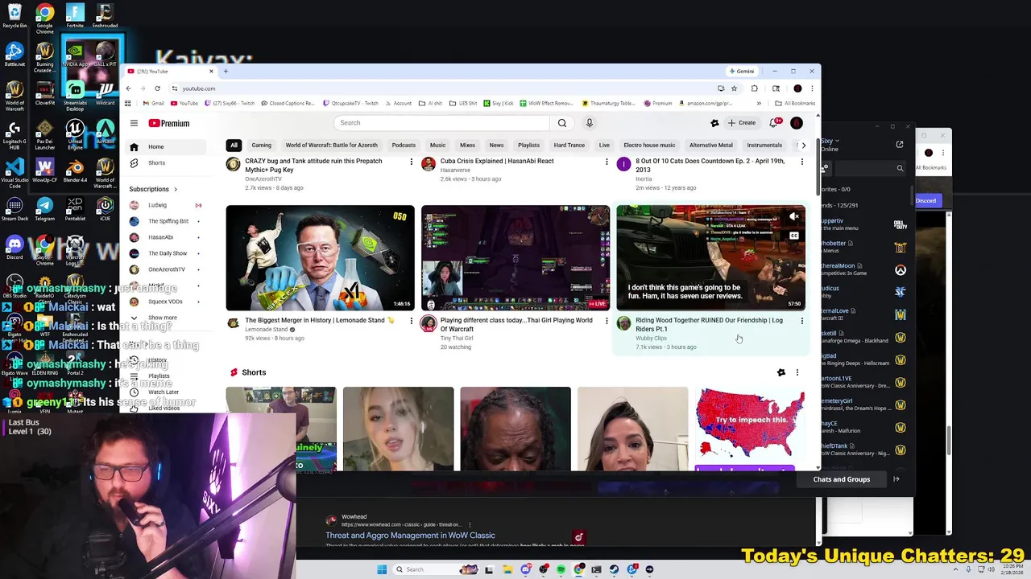The height and width of the screenshot is (579, 1031).
Task: Expand the Subscriptions section arrow
Action: coord(175,189)
